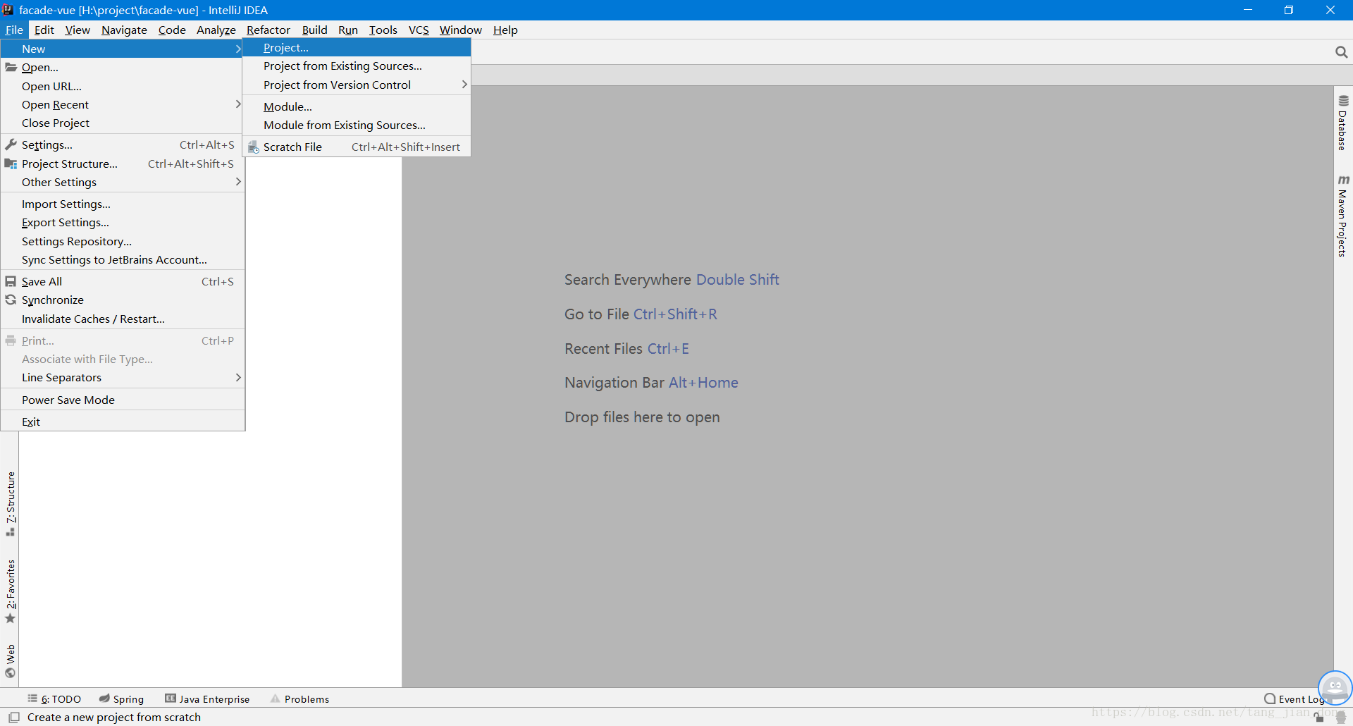Click the TODO list icon
The image size is (1353, 726).
[32, 699]
